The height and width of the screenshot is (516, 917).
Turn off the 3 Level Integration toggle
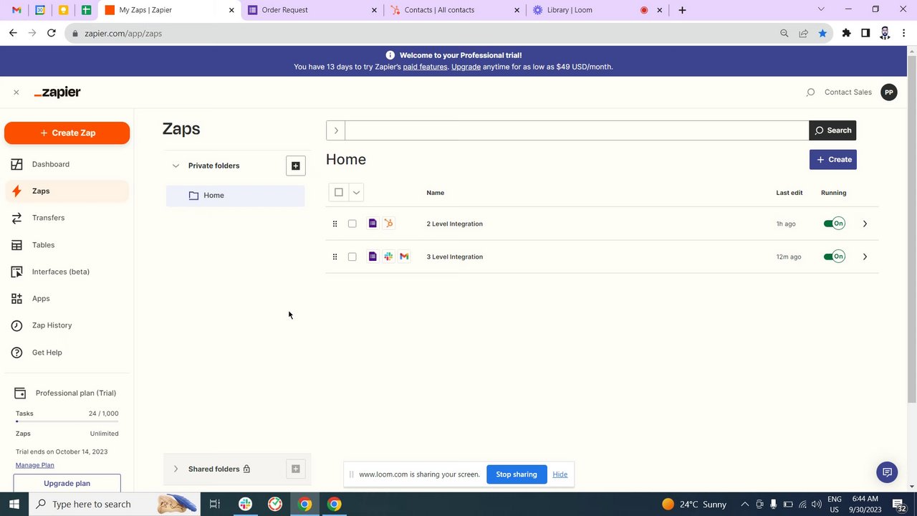tap(834, 257)
